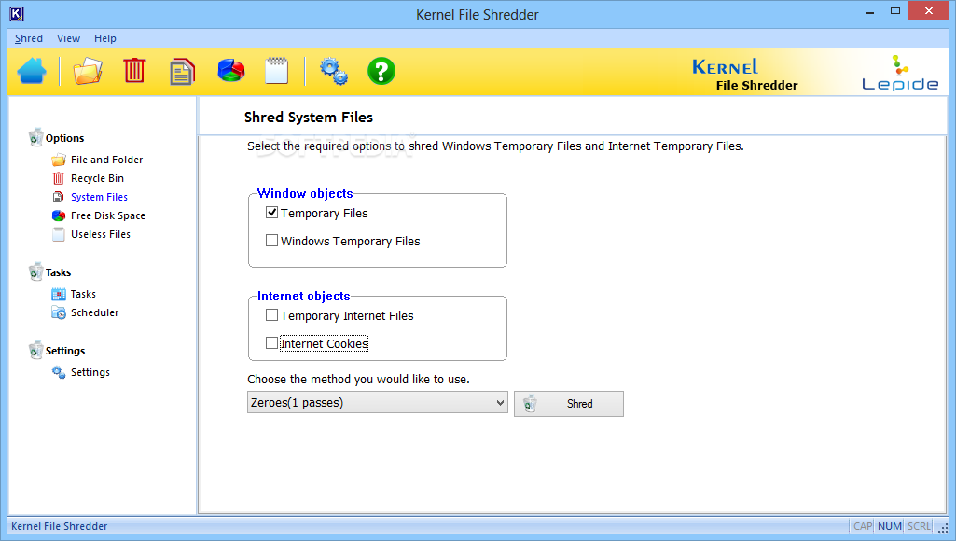This screenshot has width=956, height=541.
Task: Open Settings gears toolbar icon
Action: [334, 72]
